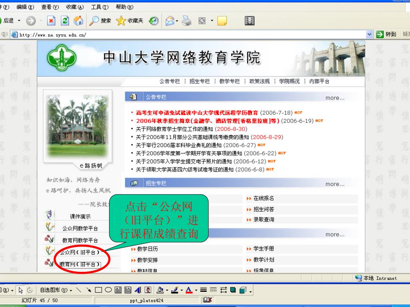Click the Line Style icon

pyautogui.click(x=203, y=290)
